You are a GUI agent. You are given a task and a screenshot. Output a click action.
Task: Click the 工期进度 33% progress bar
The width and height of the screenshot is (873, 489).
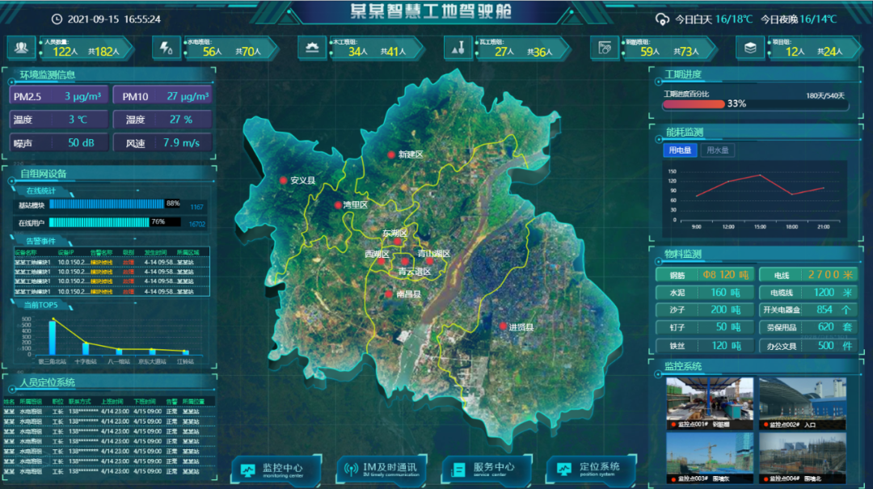(x=756, y=104)
